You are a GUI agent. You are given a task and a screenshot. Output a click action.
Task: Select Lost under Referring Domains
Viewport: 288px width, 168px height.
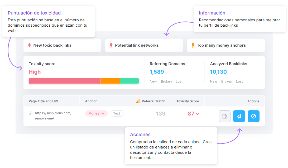click(x=179, y=81)
